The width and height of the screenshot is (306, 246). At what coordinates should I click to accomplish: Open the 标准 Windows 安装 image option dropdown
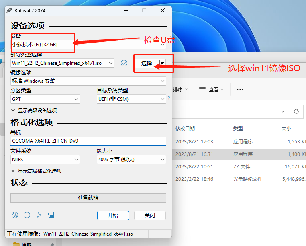(x=88, y=81)
